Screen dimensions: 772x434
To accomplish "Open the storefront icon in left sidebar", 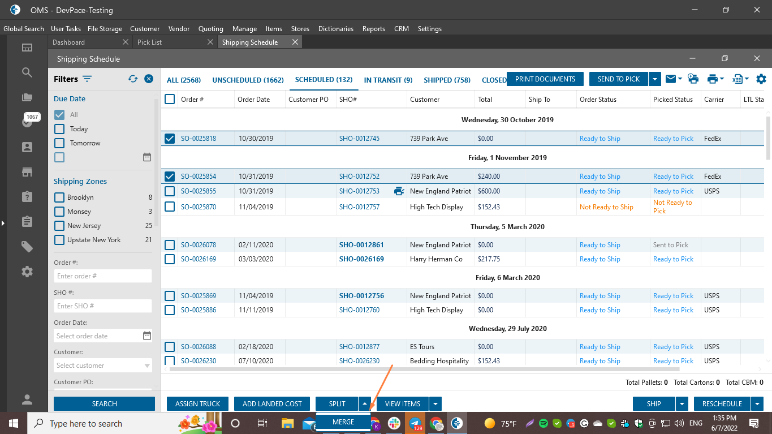I will [27, 171].
